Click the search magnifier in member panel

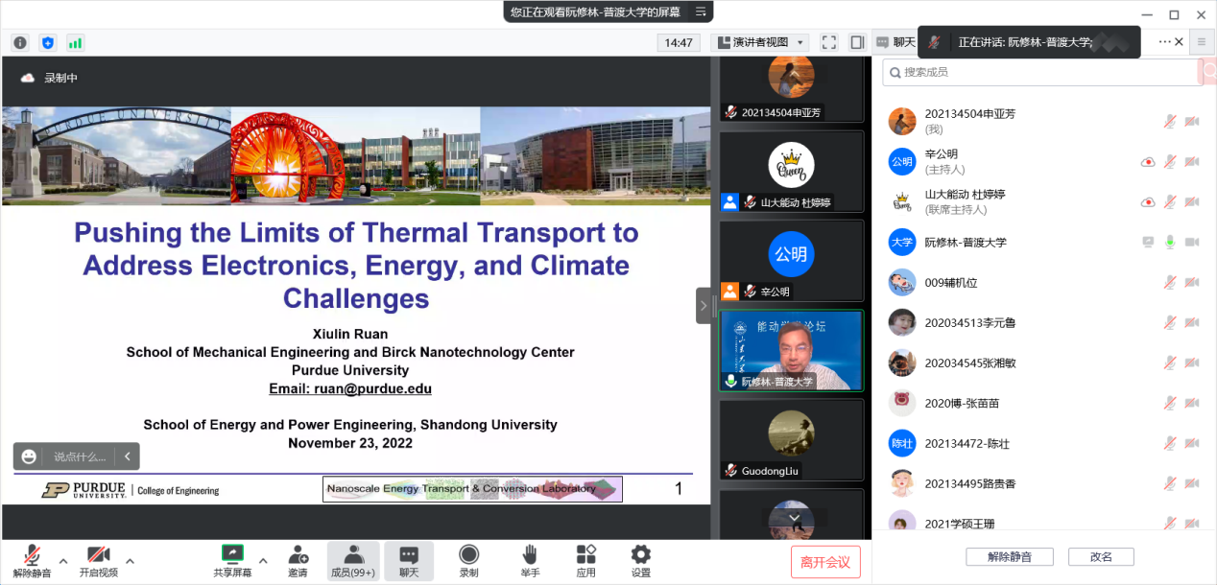894,72
